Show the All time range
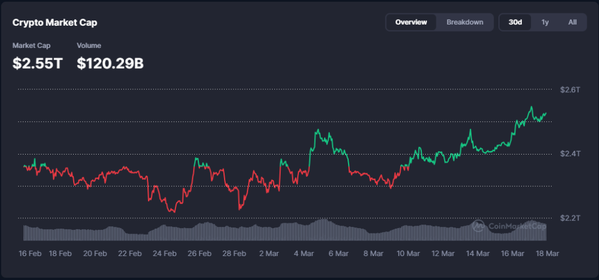599x280 pixels. [x=572, y=22]
